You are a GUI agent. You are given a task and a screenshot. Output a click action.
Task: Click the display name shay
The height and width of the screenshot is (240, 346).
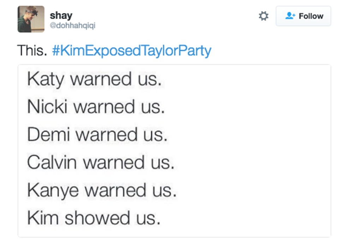coord(61,15)
